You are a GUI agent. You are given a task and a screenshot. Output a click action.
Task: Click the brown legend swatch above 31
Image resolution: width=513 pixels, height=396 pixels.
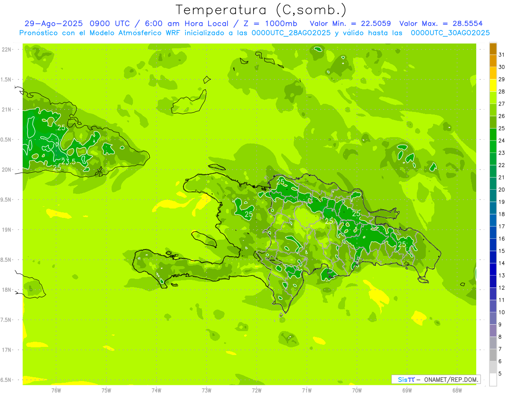tap(493, 49)
